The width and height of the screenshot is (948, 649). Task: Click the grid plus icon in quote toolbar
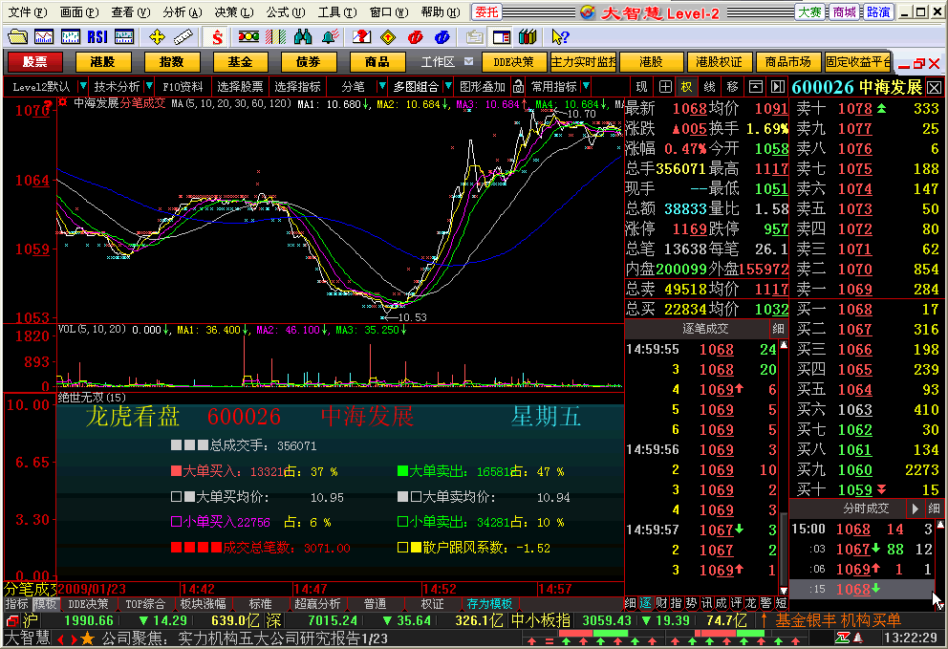point(665,87)
